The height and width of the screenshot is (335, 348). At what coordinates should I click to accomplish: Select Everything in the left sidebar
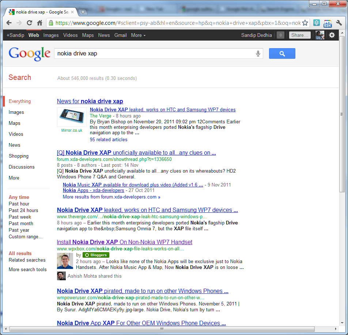pos(20,101)
